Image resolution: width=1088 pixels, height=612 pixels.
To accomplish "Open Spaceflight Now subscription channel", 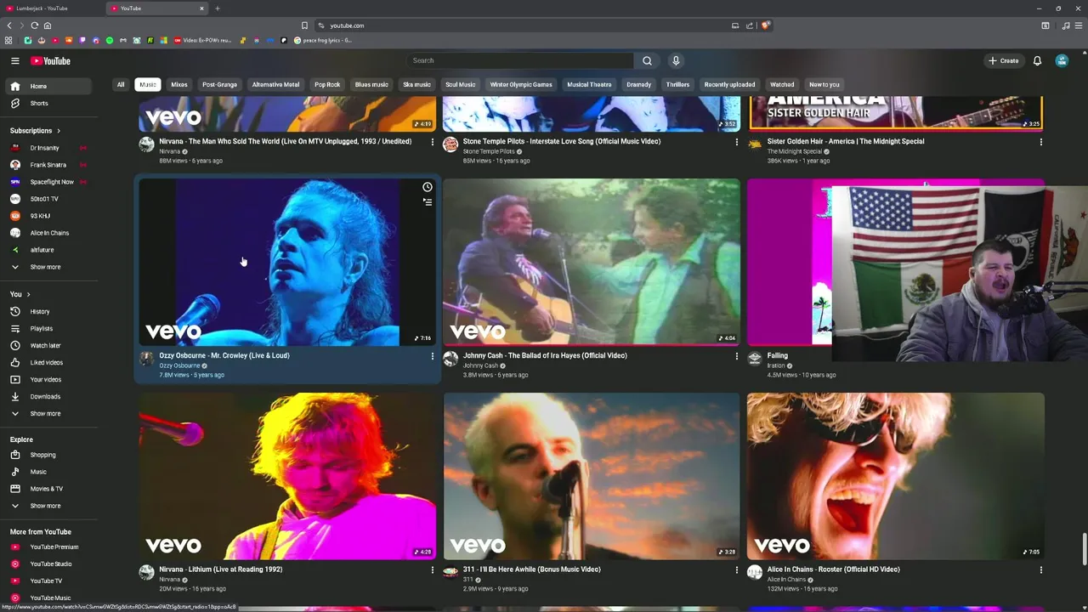I will pos(49,182).
